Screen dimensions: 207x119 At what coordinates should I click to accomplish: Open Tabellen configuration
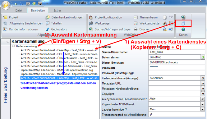[x=54, y=23]
